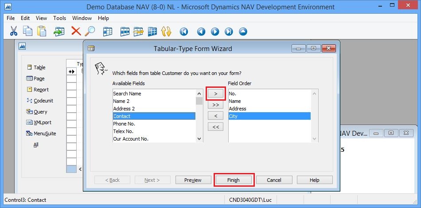The height and width of the screenshot is (208, 421).
Task: Select Name in Field Order list
Action: pos(269,101)
